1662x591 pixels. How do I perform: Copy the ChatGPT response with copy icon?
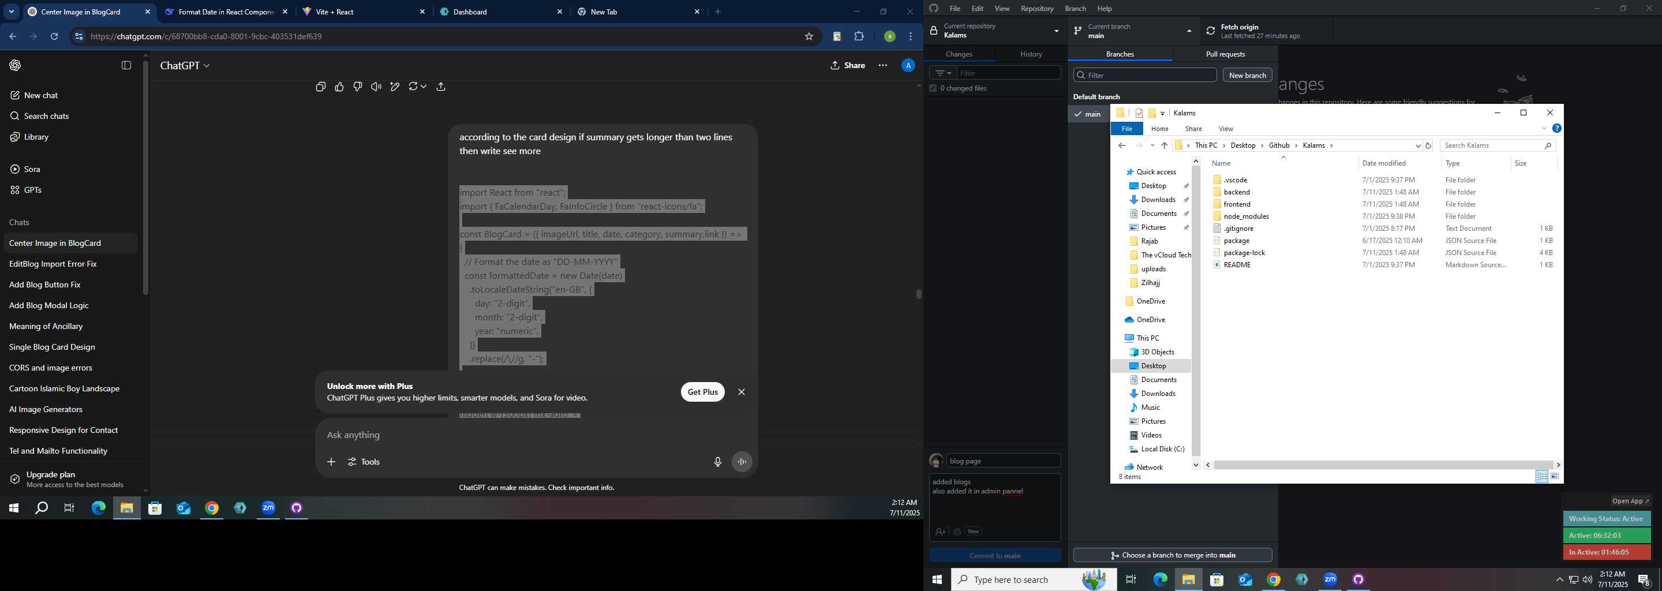tap(321, 87)
